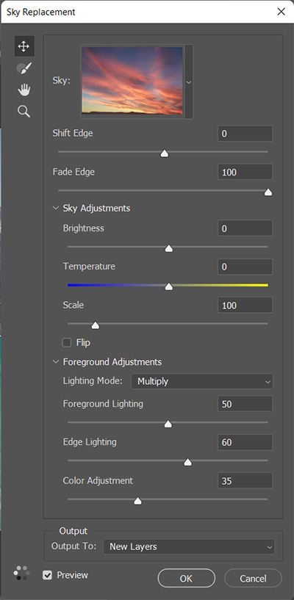This screenshot has height=600, width=294.
Task: Click OK to apply sky replacement
Action: [x=187, y=579]
